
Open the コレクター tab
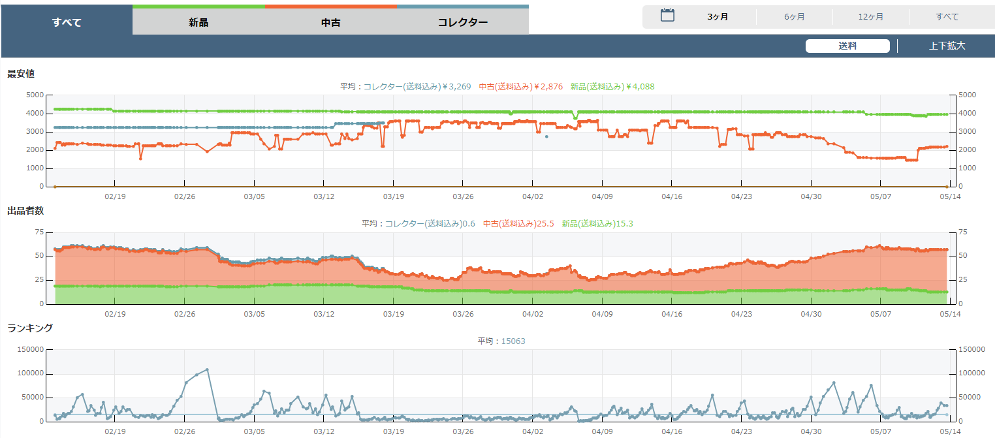tap(462, 22)
